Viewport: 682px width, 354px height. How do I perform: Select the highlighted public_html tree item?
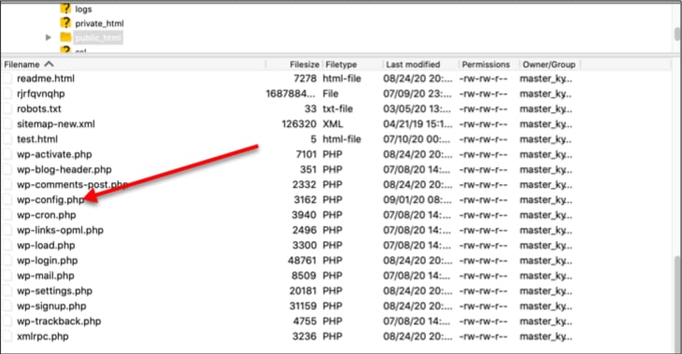[98, 38]
